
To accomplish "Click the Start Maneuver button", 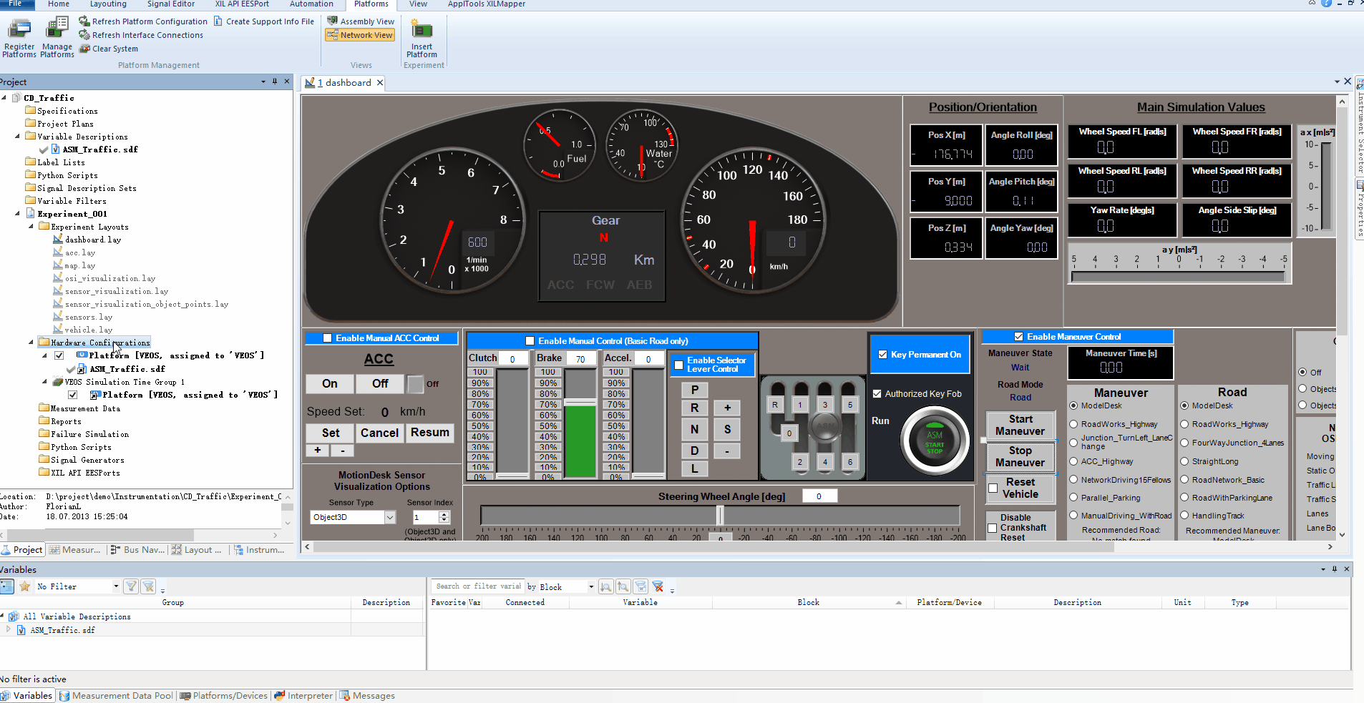I will [x=1020, y=425].
